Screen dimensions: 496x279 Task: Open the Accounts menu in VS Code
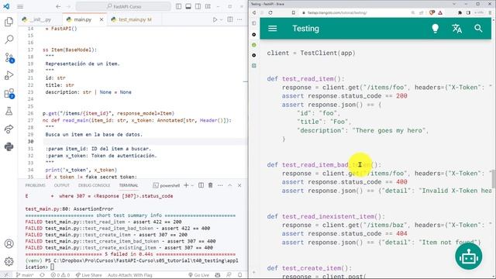[9, 243]
